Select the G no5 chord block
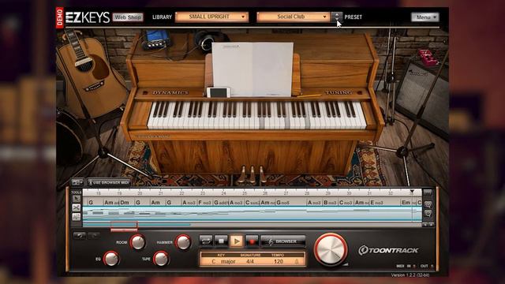Viewport: 505px width, 284px height. [x=291, y=202]
